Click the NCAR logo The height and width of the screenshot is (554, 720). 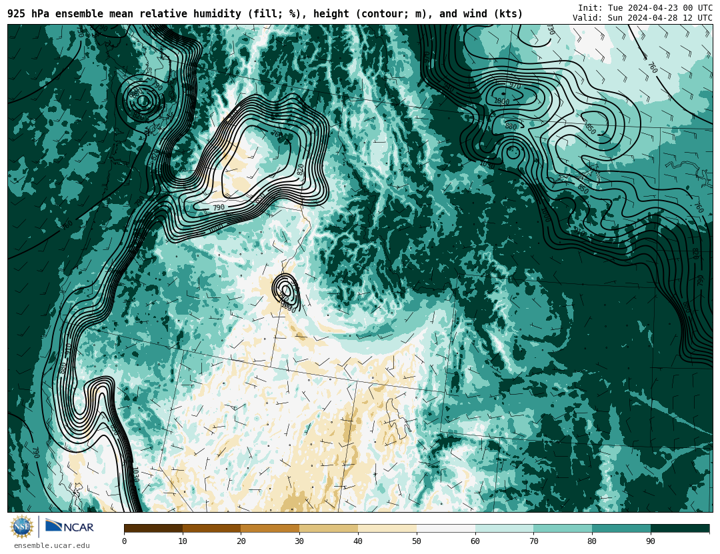click(69, 527)
